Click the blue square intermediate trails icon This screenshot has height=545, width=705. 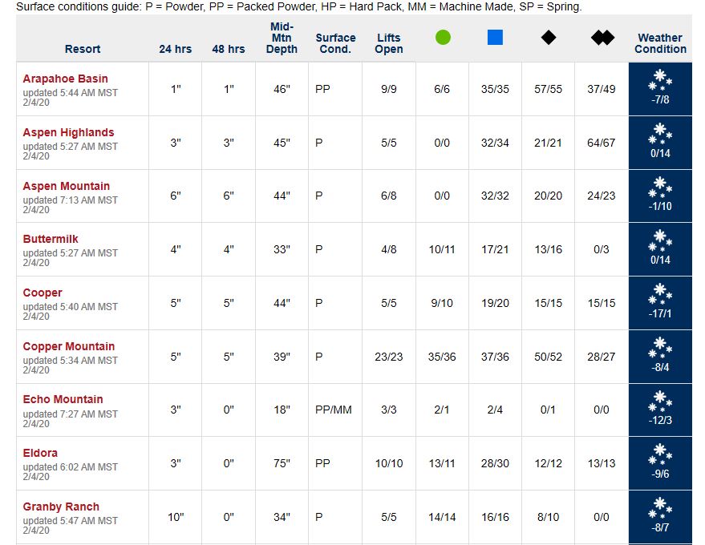tap(495, 38)
